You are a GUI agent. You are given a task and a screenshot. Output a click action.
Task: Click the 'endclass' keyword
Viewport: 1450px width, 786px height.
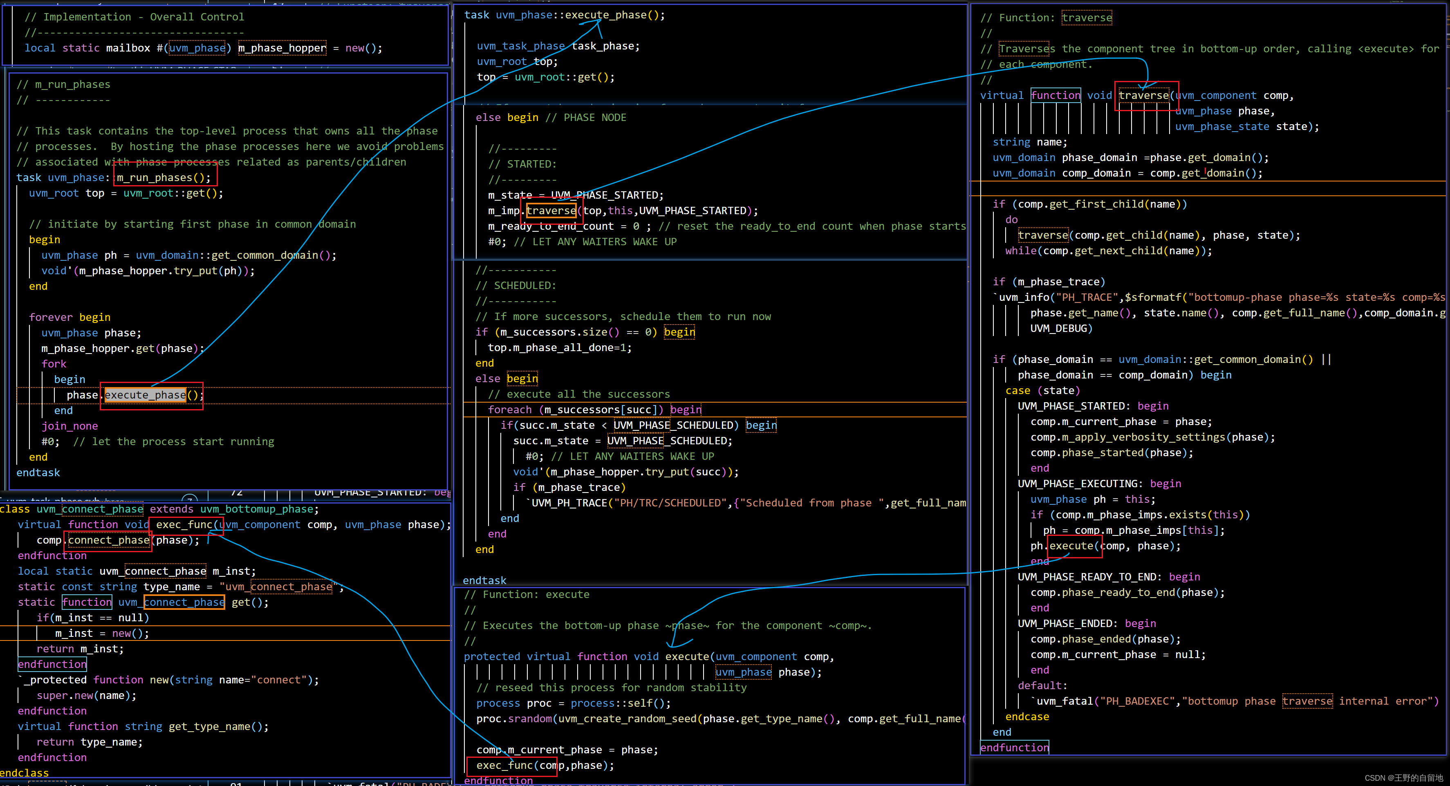[x=24, y=773]
